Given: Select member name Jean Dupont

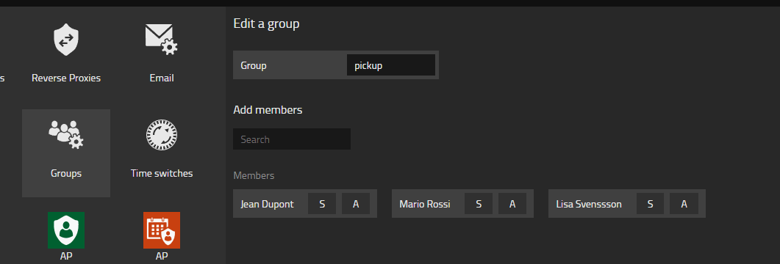Looking at the screenshot, I should pos(267,204).
